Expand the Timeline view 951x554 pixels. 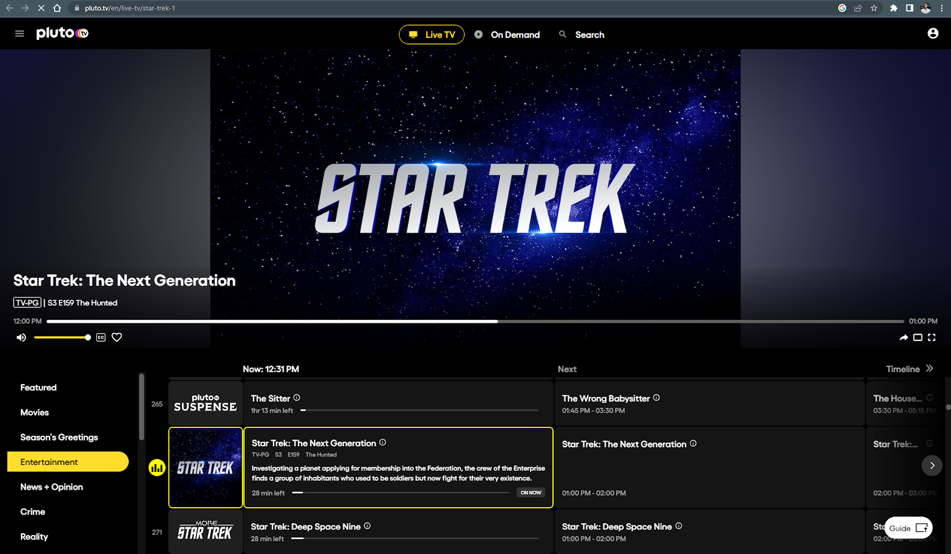click(x=909, y=369)
